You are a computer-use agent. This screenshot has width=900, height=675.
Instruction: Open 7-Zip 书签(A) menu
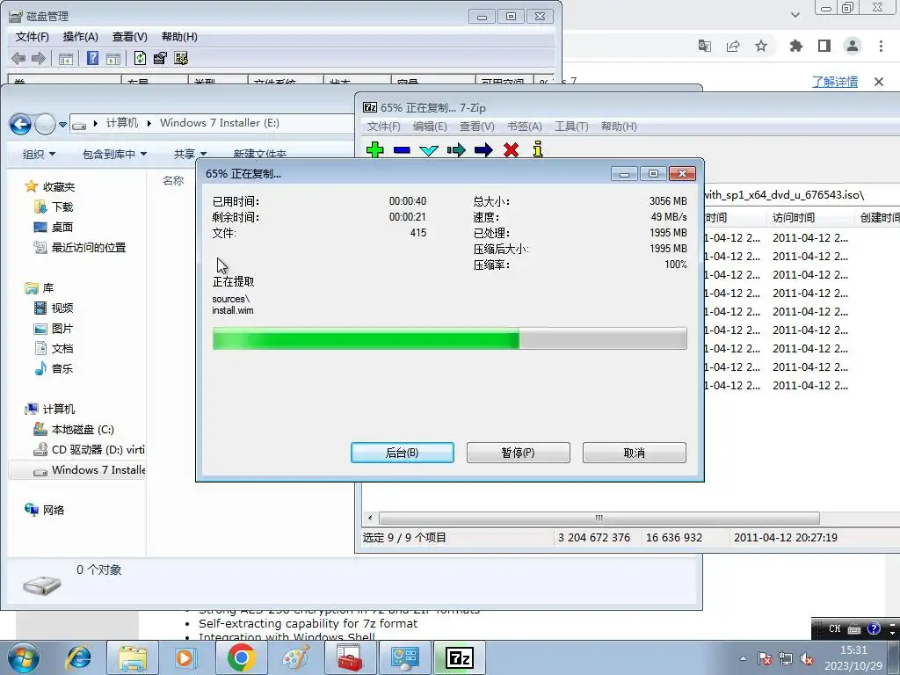(x=524, y=127)
